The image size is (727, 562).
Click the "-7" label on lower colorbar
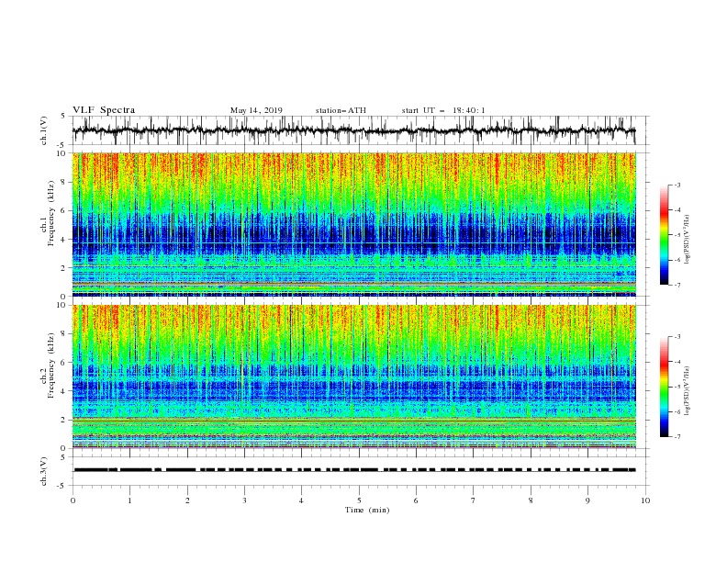[677, 437]
